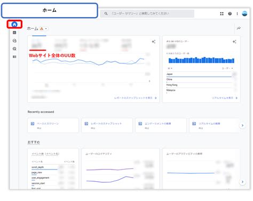This screenshot has height=201, width=253.
Task: Click the Hong Kong row in realtime table
Action: [x=201, y=85]
